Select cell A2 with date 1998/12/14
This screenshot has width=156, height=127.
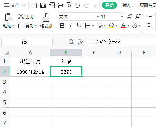(30, 72)
